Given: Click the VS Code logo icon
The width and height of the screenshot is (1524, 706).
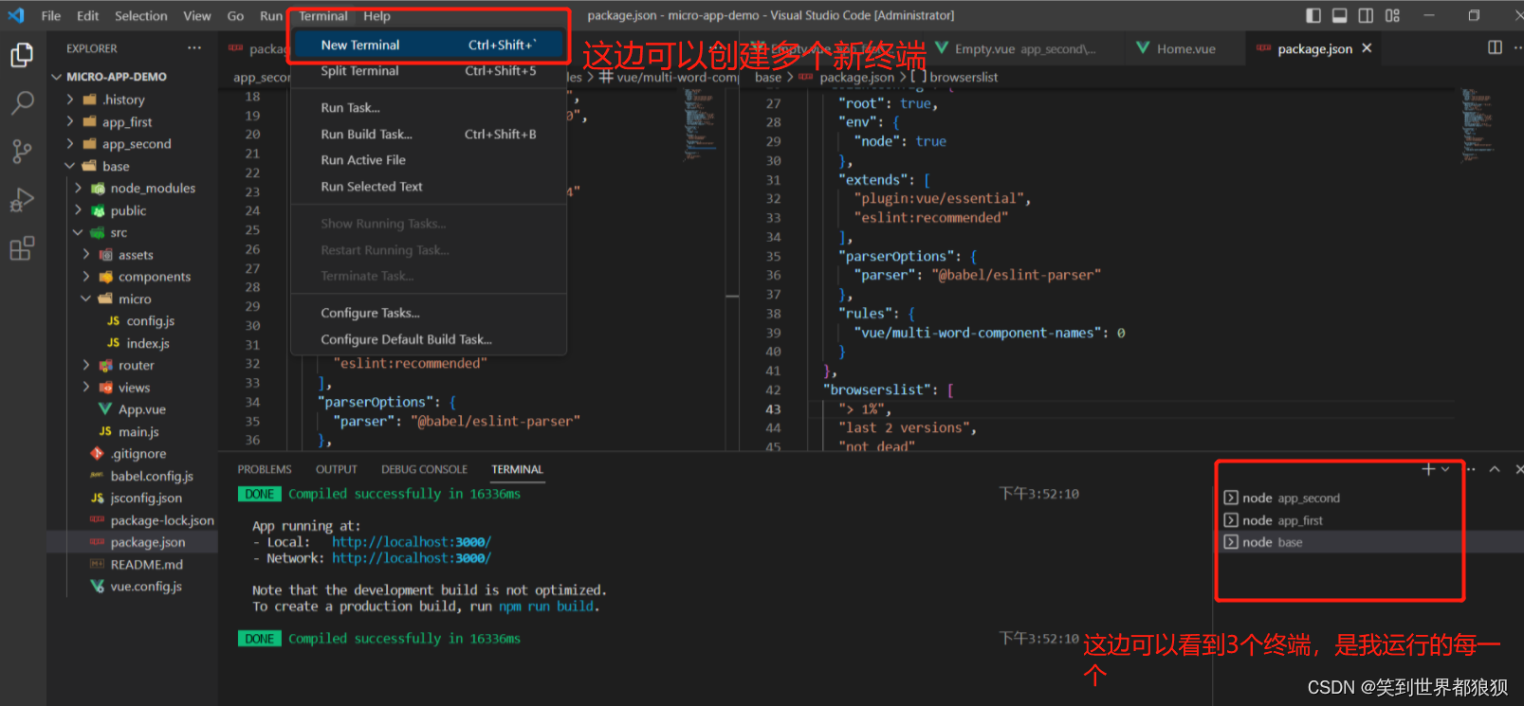Looking at the screenshot, I should 16,15.
